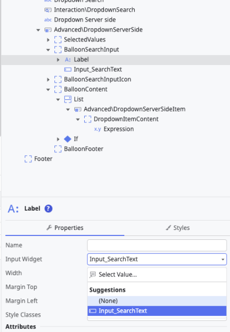Expand the Label node in the tree

(58, 60)
